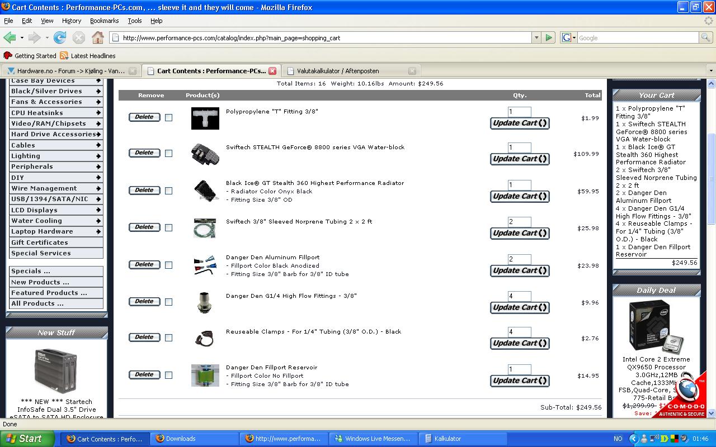Click the Swiftech Norprene Tubing product image
The image size is (716, 447).
[205, 228]
